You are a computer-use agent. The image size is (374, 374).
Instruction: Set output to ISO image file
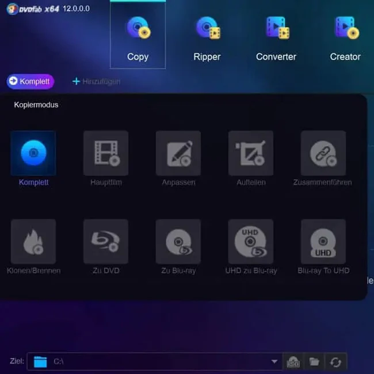pyautogui.click(x=293, y=362)
